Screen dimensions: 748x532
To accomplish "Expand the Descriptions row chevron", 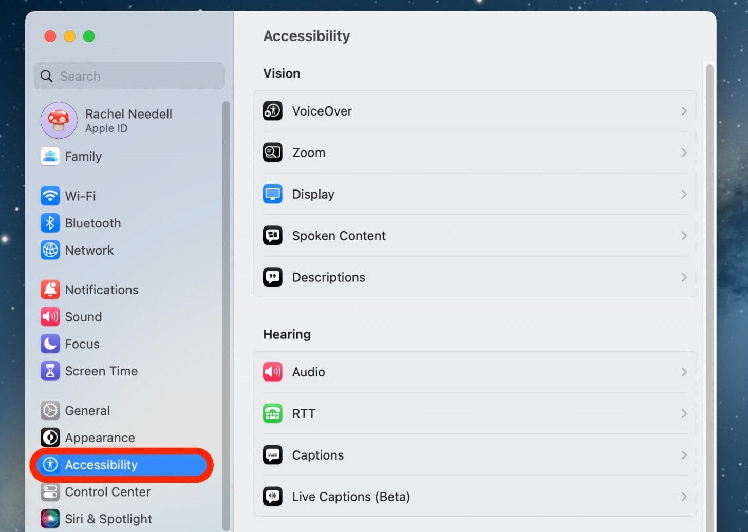I will pyautogui.click(x=684, y=277).
